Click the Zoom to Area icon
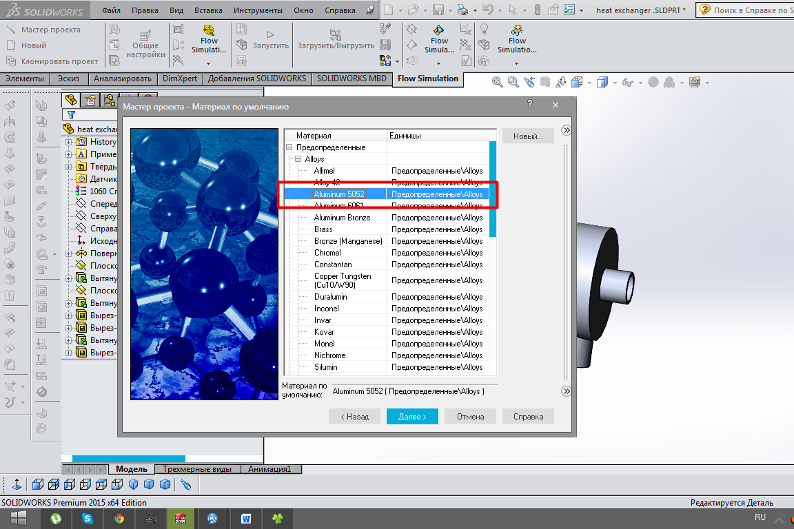 pyautogui.click(x=513, y=82)
